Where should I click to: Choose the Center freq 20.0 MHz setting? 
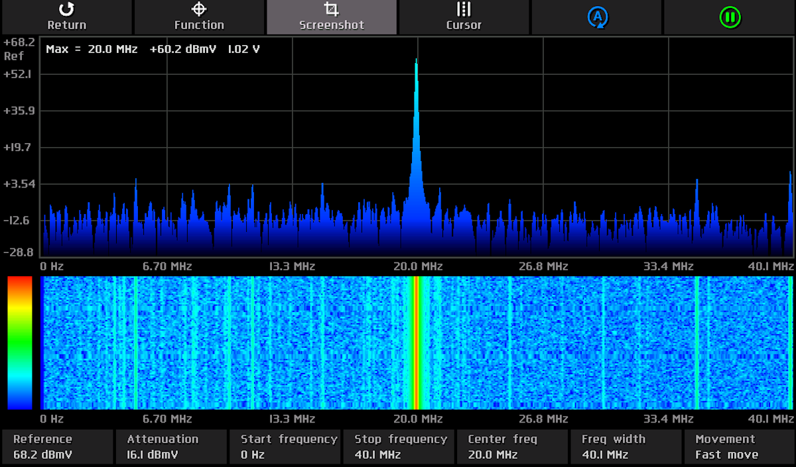(511, 447)
